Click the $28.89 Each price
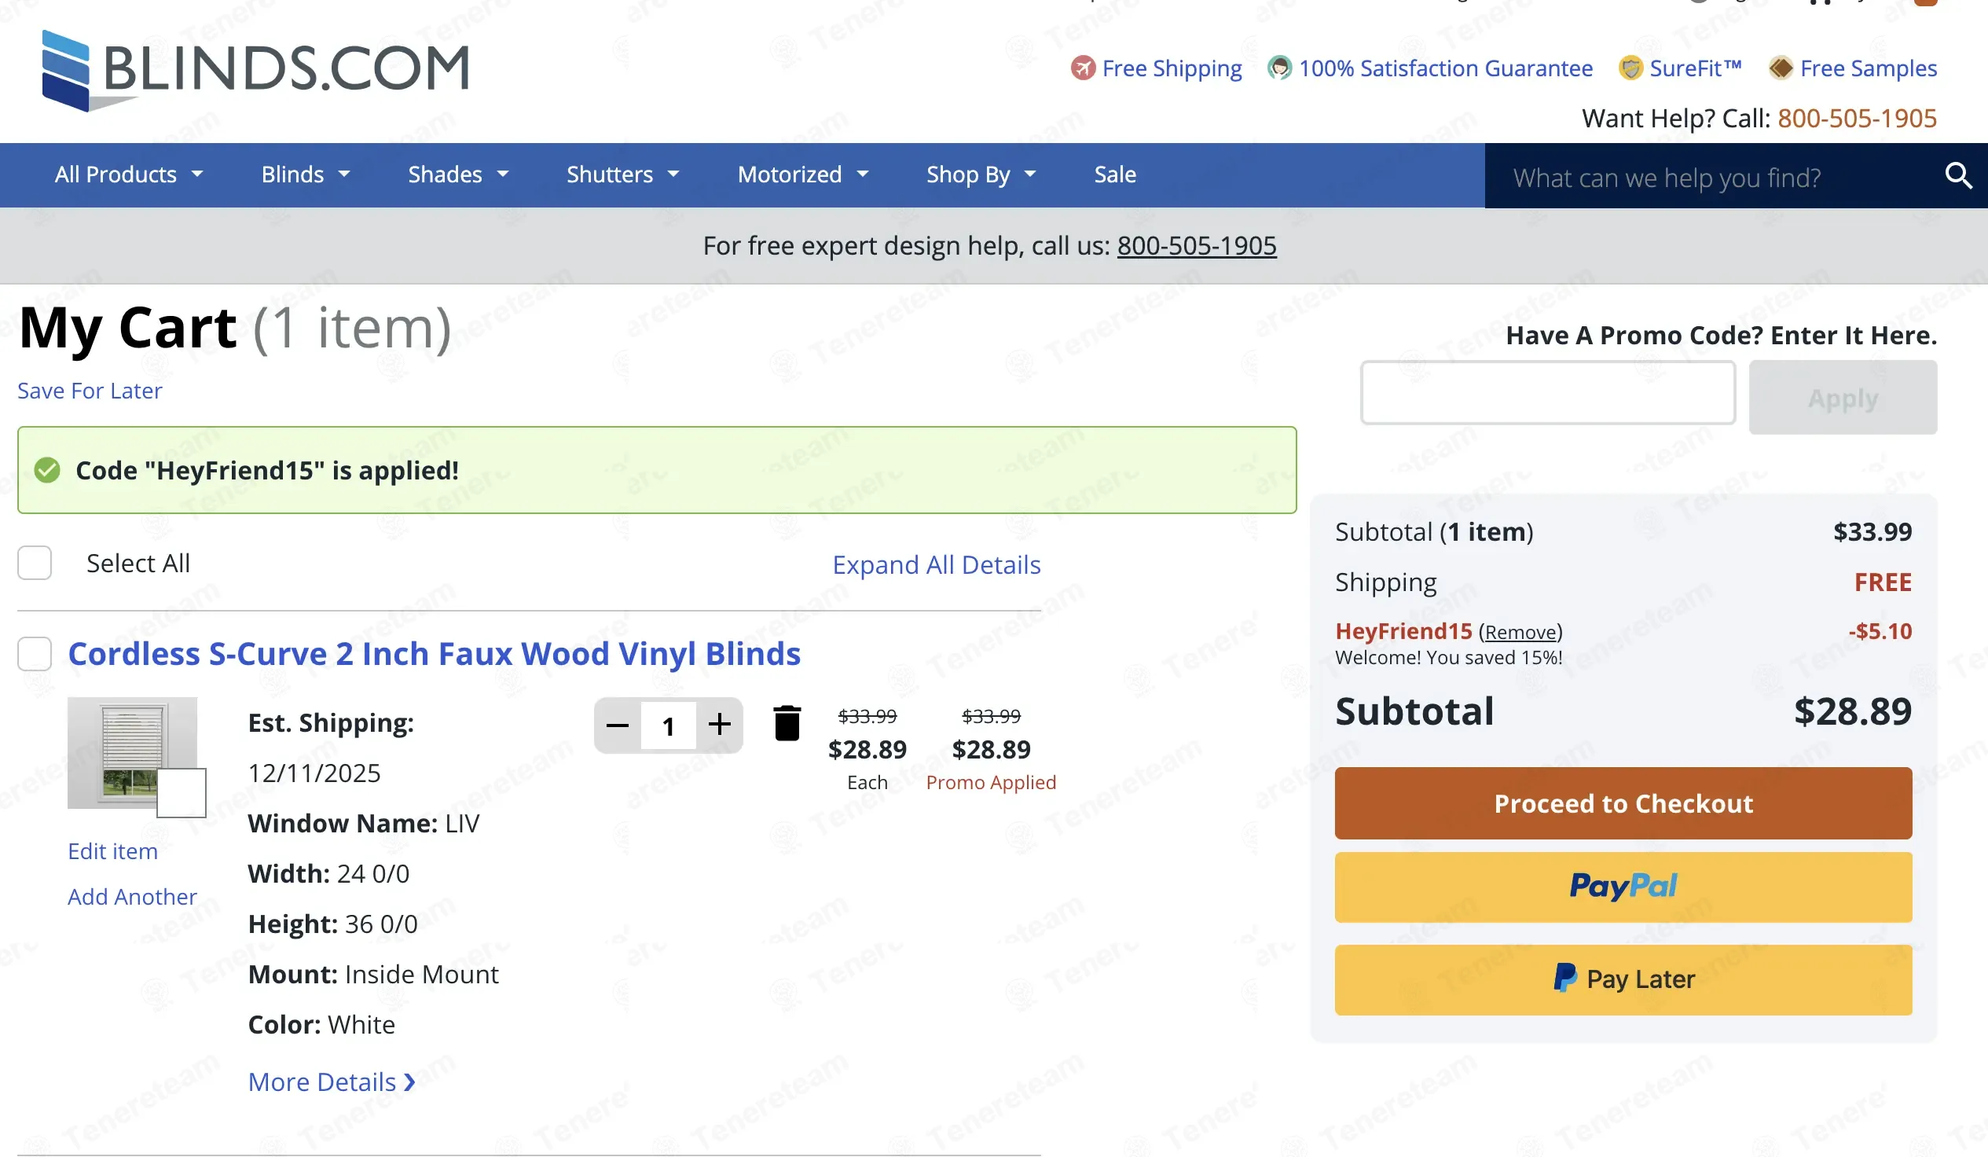Image resolution: width=1988 pixels, height=1157 pixels. tap(867, 749)
